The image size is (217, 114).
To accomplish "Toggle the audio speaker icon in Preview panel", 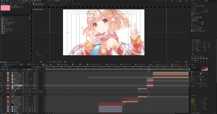I will click(x=202, y=12).
